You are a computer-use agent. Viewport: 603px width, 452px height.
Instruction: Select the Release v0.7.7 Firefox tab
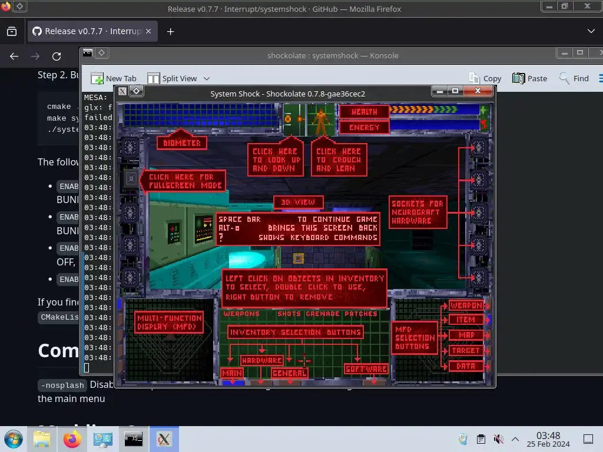[92, 31]
